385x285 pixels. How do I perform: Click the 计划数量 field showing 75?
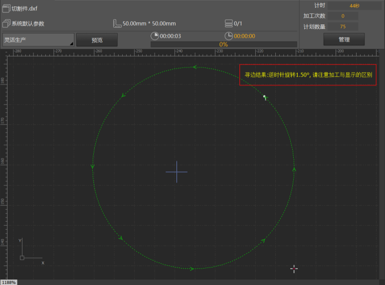pos(343,26)
